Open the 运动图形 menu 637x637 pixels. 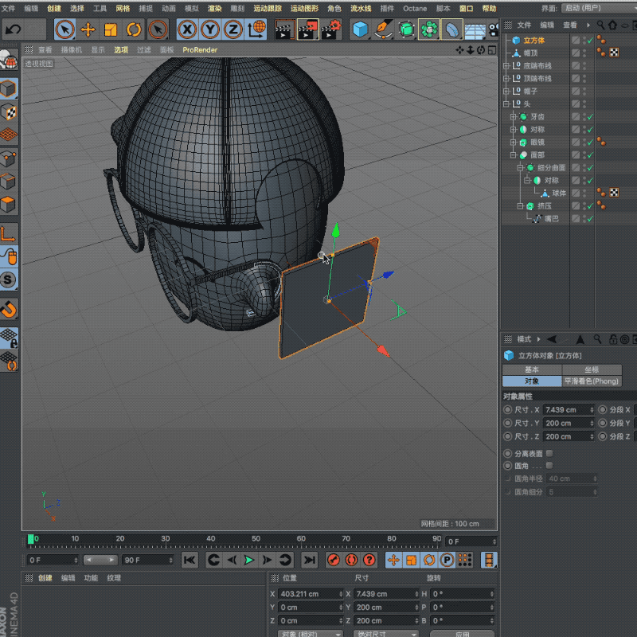(303, 8)
